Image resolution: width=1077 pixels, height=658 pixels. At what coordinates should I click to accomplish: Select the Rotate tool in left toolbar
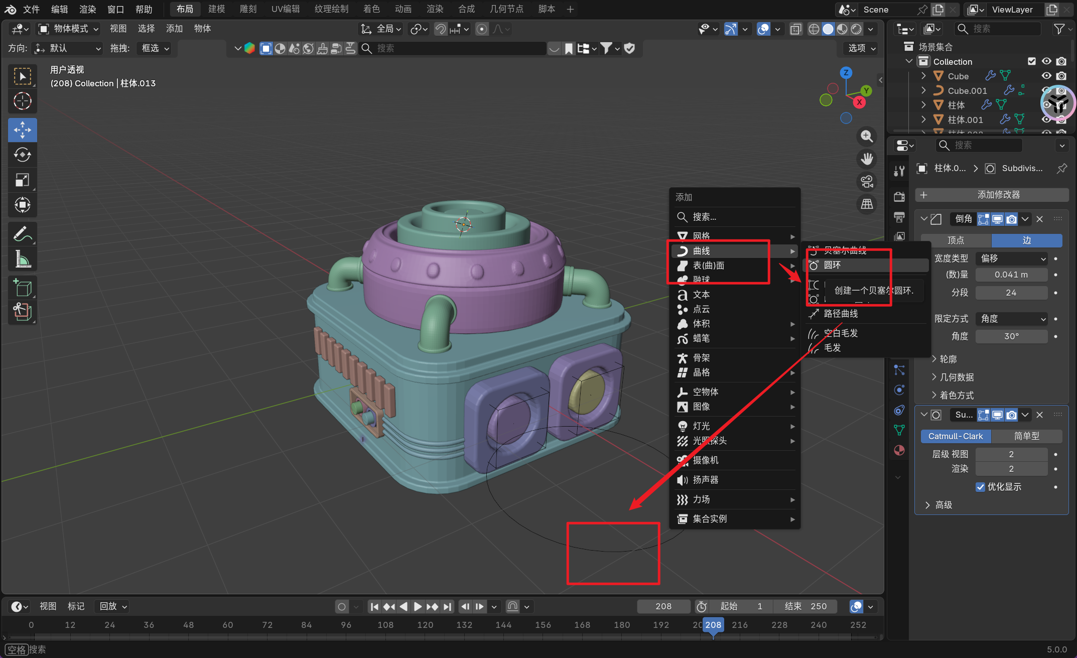click(22, 155)
